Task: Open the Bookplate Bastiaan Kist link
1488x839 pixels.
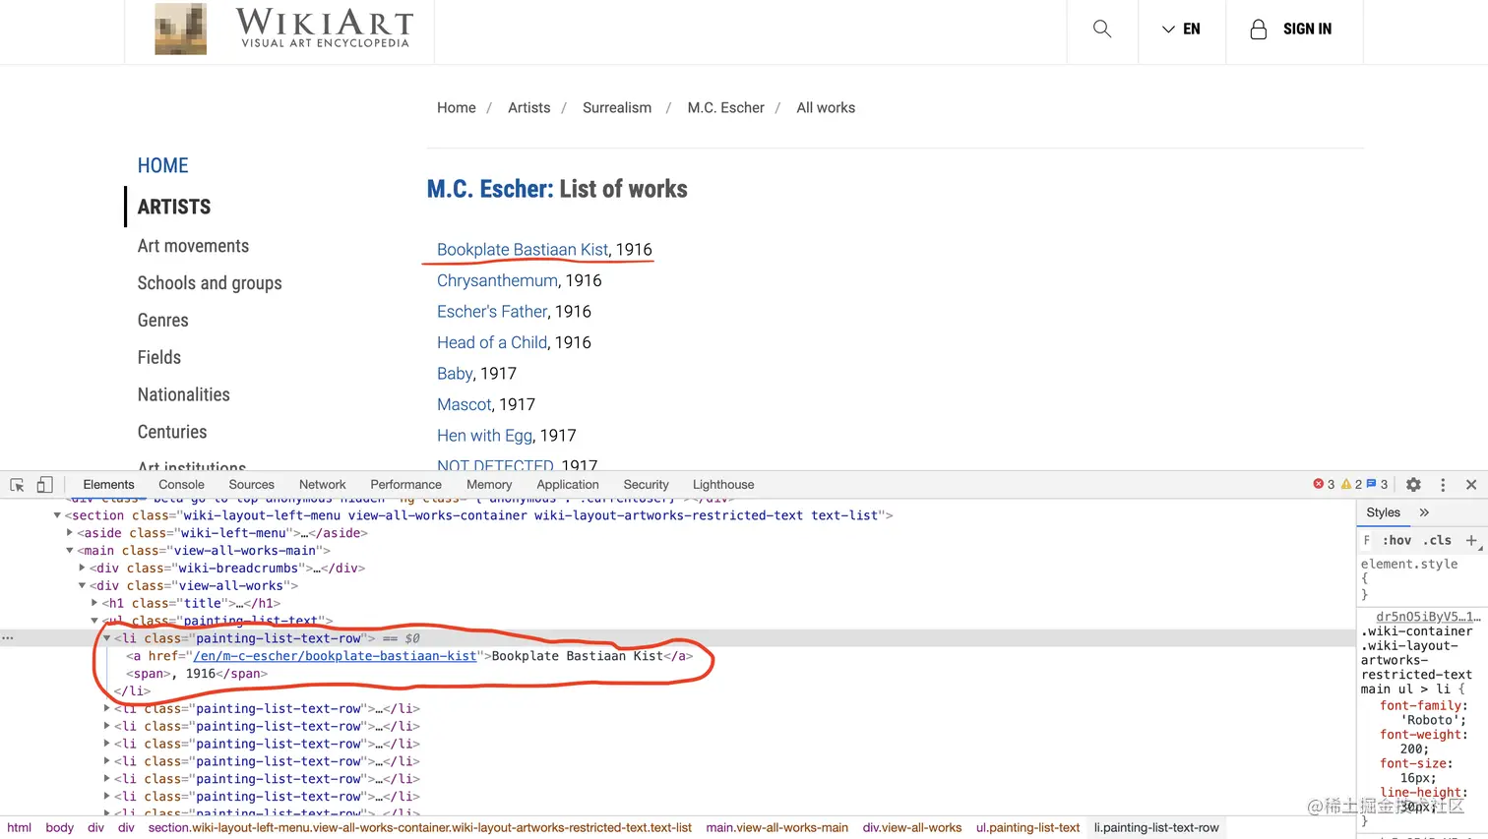Action: click(523, 250)
